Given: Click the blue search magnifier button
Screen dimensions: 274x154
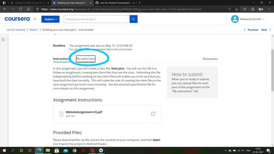Looking at the screenshot, I should click(x=134, y=19).
